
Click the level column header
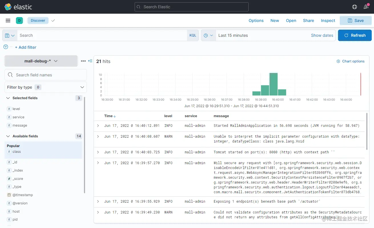(x=168, y=116)
